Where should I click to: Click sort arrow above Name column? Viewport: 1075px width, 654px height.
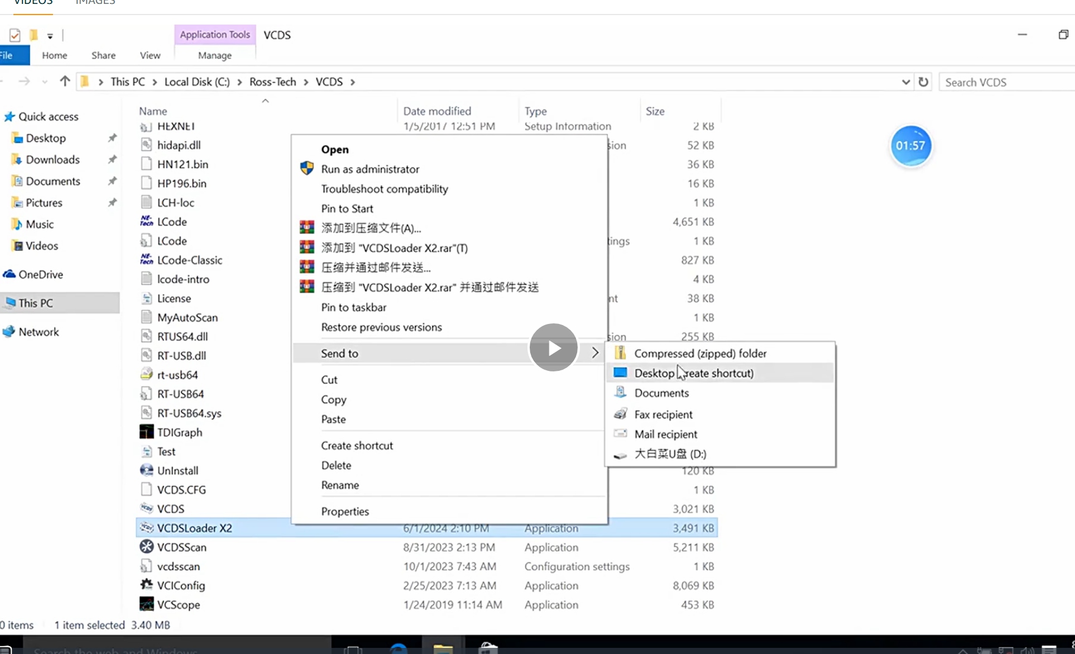click(x=266, y=101)
